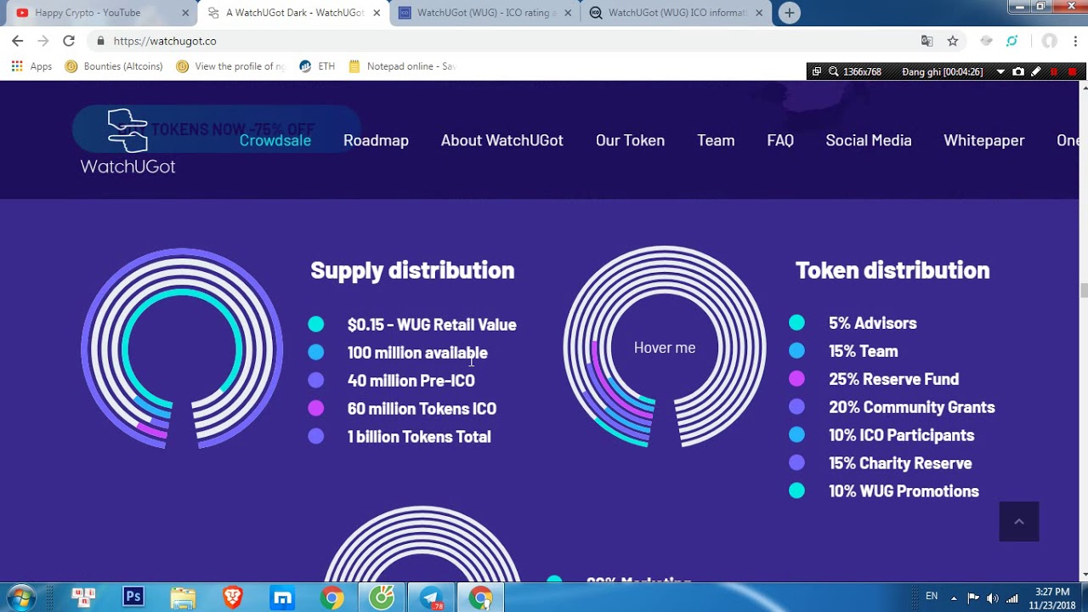The width and height of the screenshot is (1088, 612).
Task: Click the 60 million Tokens ICO legend dot
Action: click(x=316, y=409)
